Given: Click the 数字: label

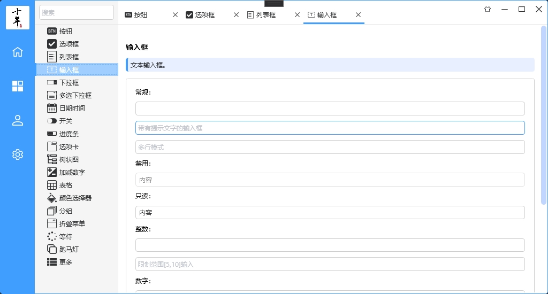Looking at the screenshot, I should click(143, 281).
